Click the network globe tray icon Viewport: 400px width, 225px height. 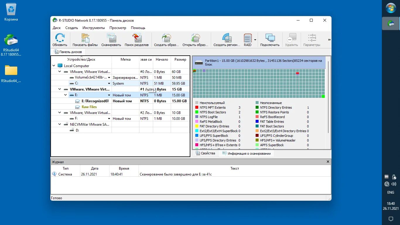[387, 184]
